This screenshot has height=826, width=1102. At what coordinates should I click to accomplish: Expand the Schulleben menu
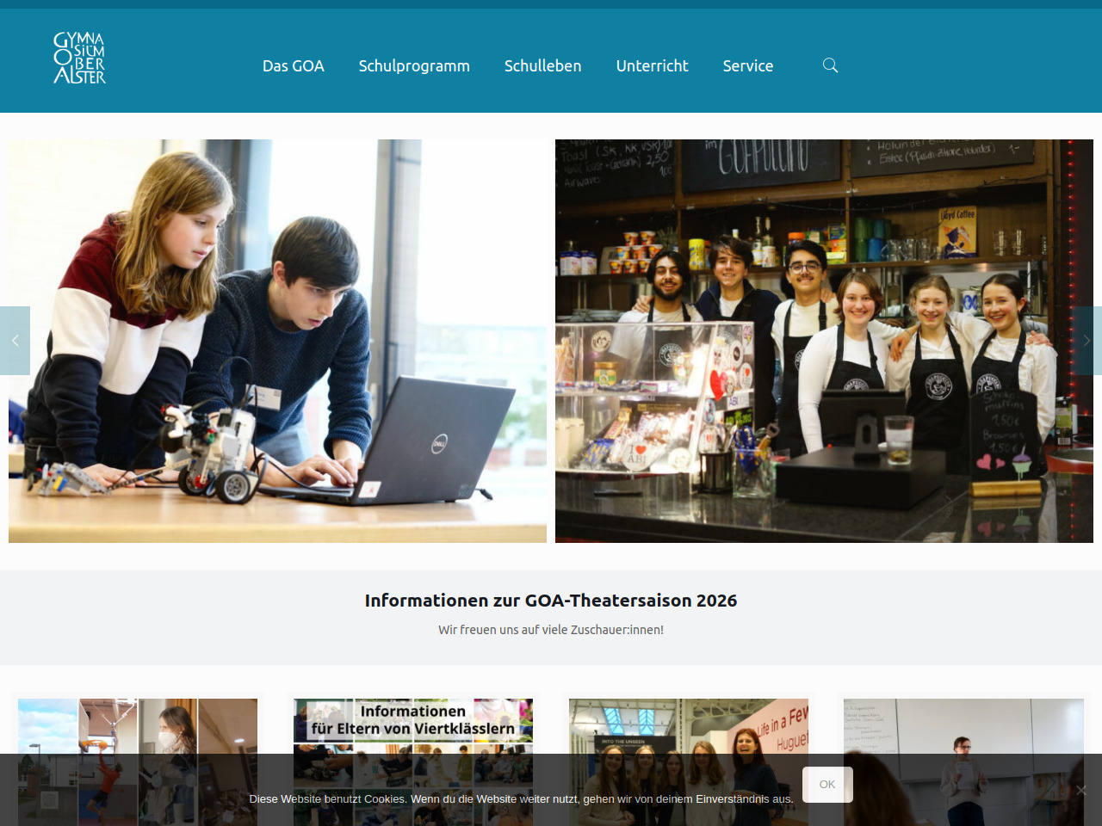pos(542,66)
